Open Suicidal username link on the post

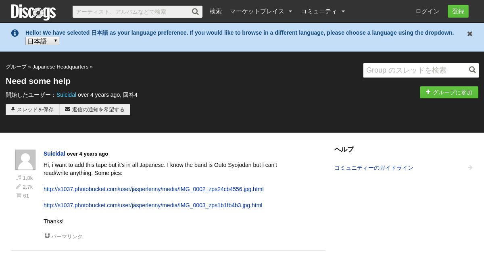tap(54, 154)
